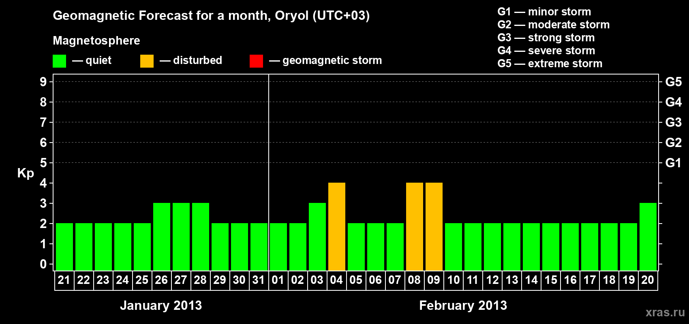Viewport: 689px width, 324px height.
Task: Select the orange bar for February 09
Action: click(434, 226)
